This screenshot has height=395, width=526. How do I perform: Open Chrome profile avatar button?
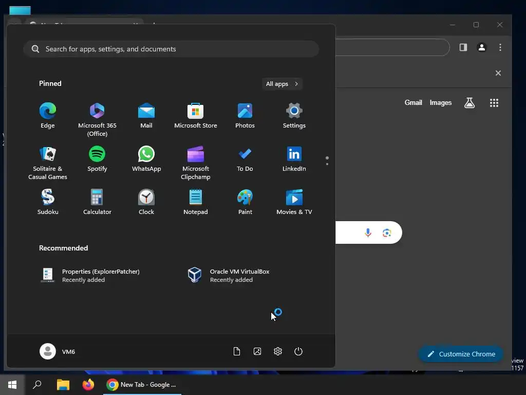coord(482,47)
